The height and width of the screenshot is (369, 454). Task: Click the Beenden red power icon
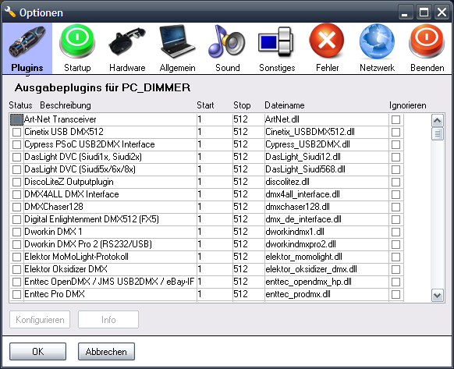coord(427,48)
